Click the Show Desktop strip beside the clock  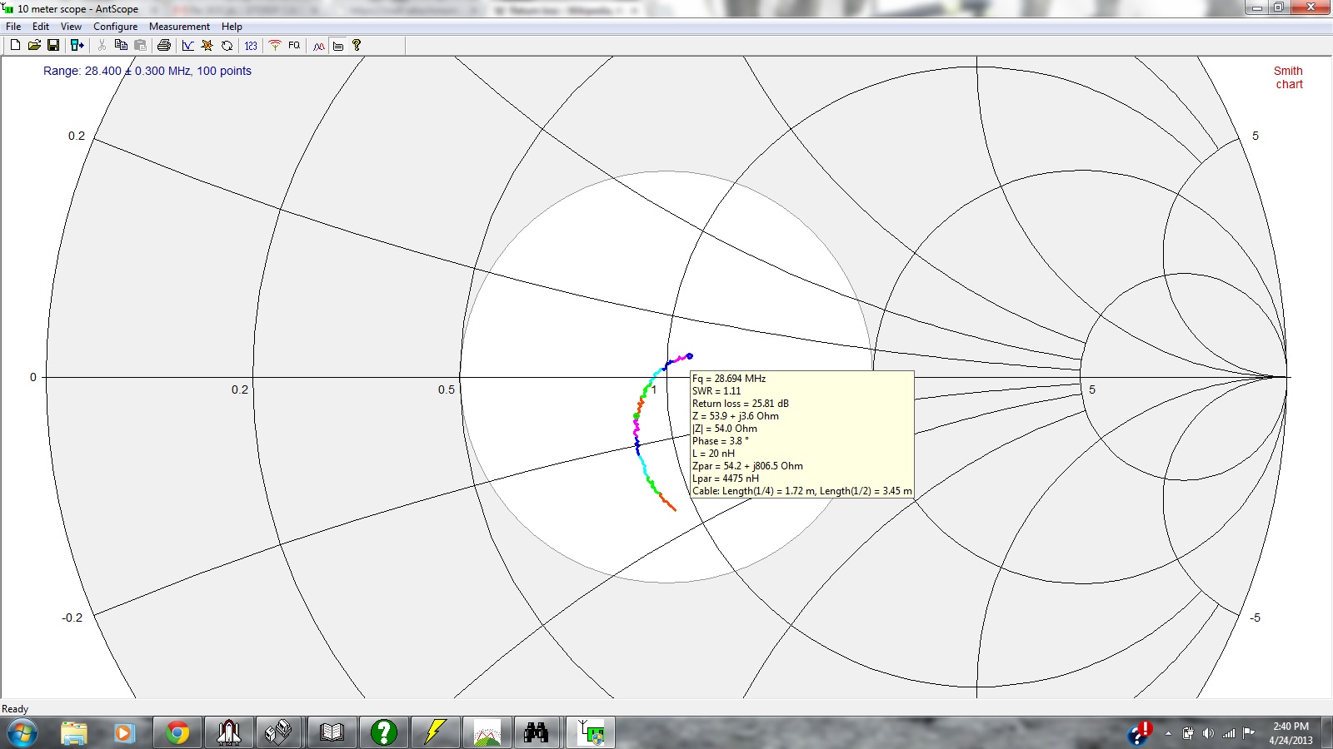click(x=1327, y=733)
